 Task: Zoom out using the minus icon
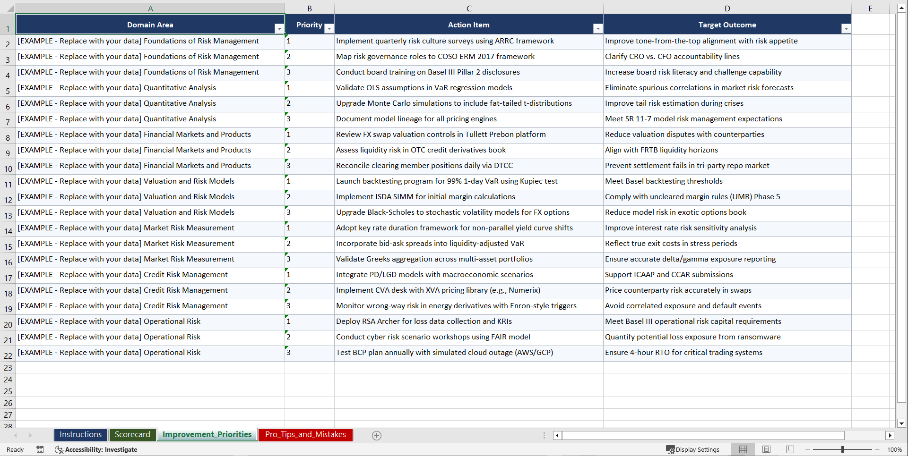[x=808, y=449]
